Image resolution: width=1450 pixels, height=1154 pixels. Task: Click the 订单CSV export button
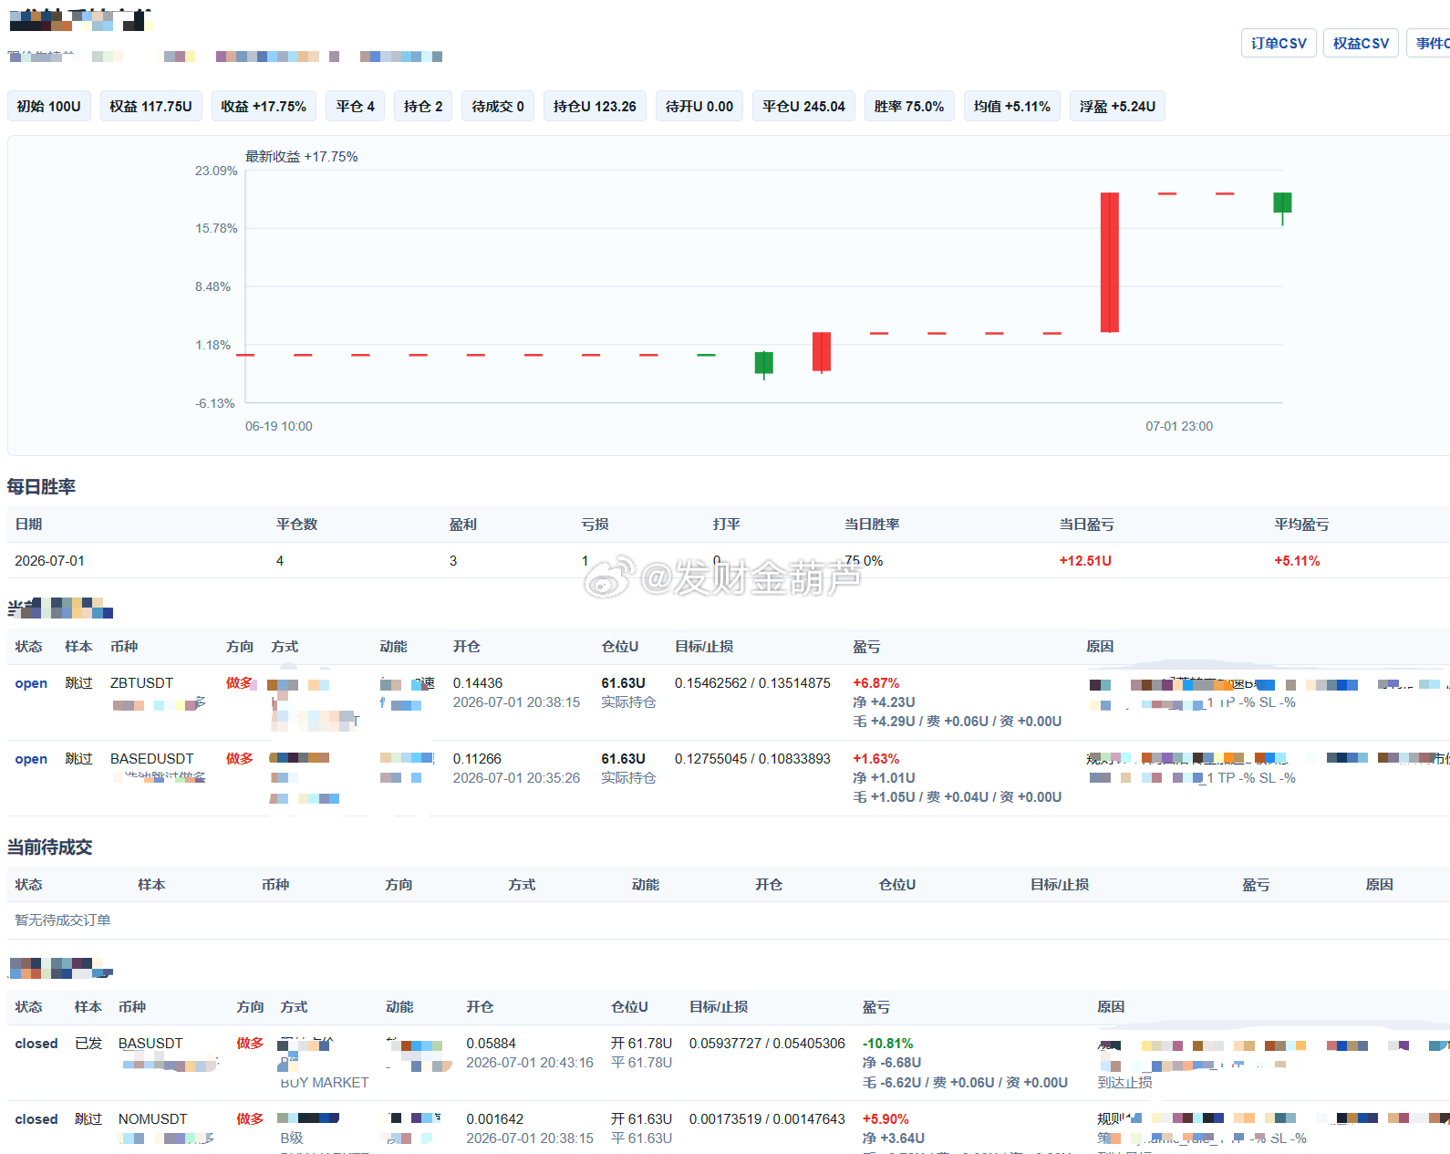1279,43
